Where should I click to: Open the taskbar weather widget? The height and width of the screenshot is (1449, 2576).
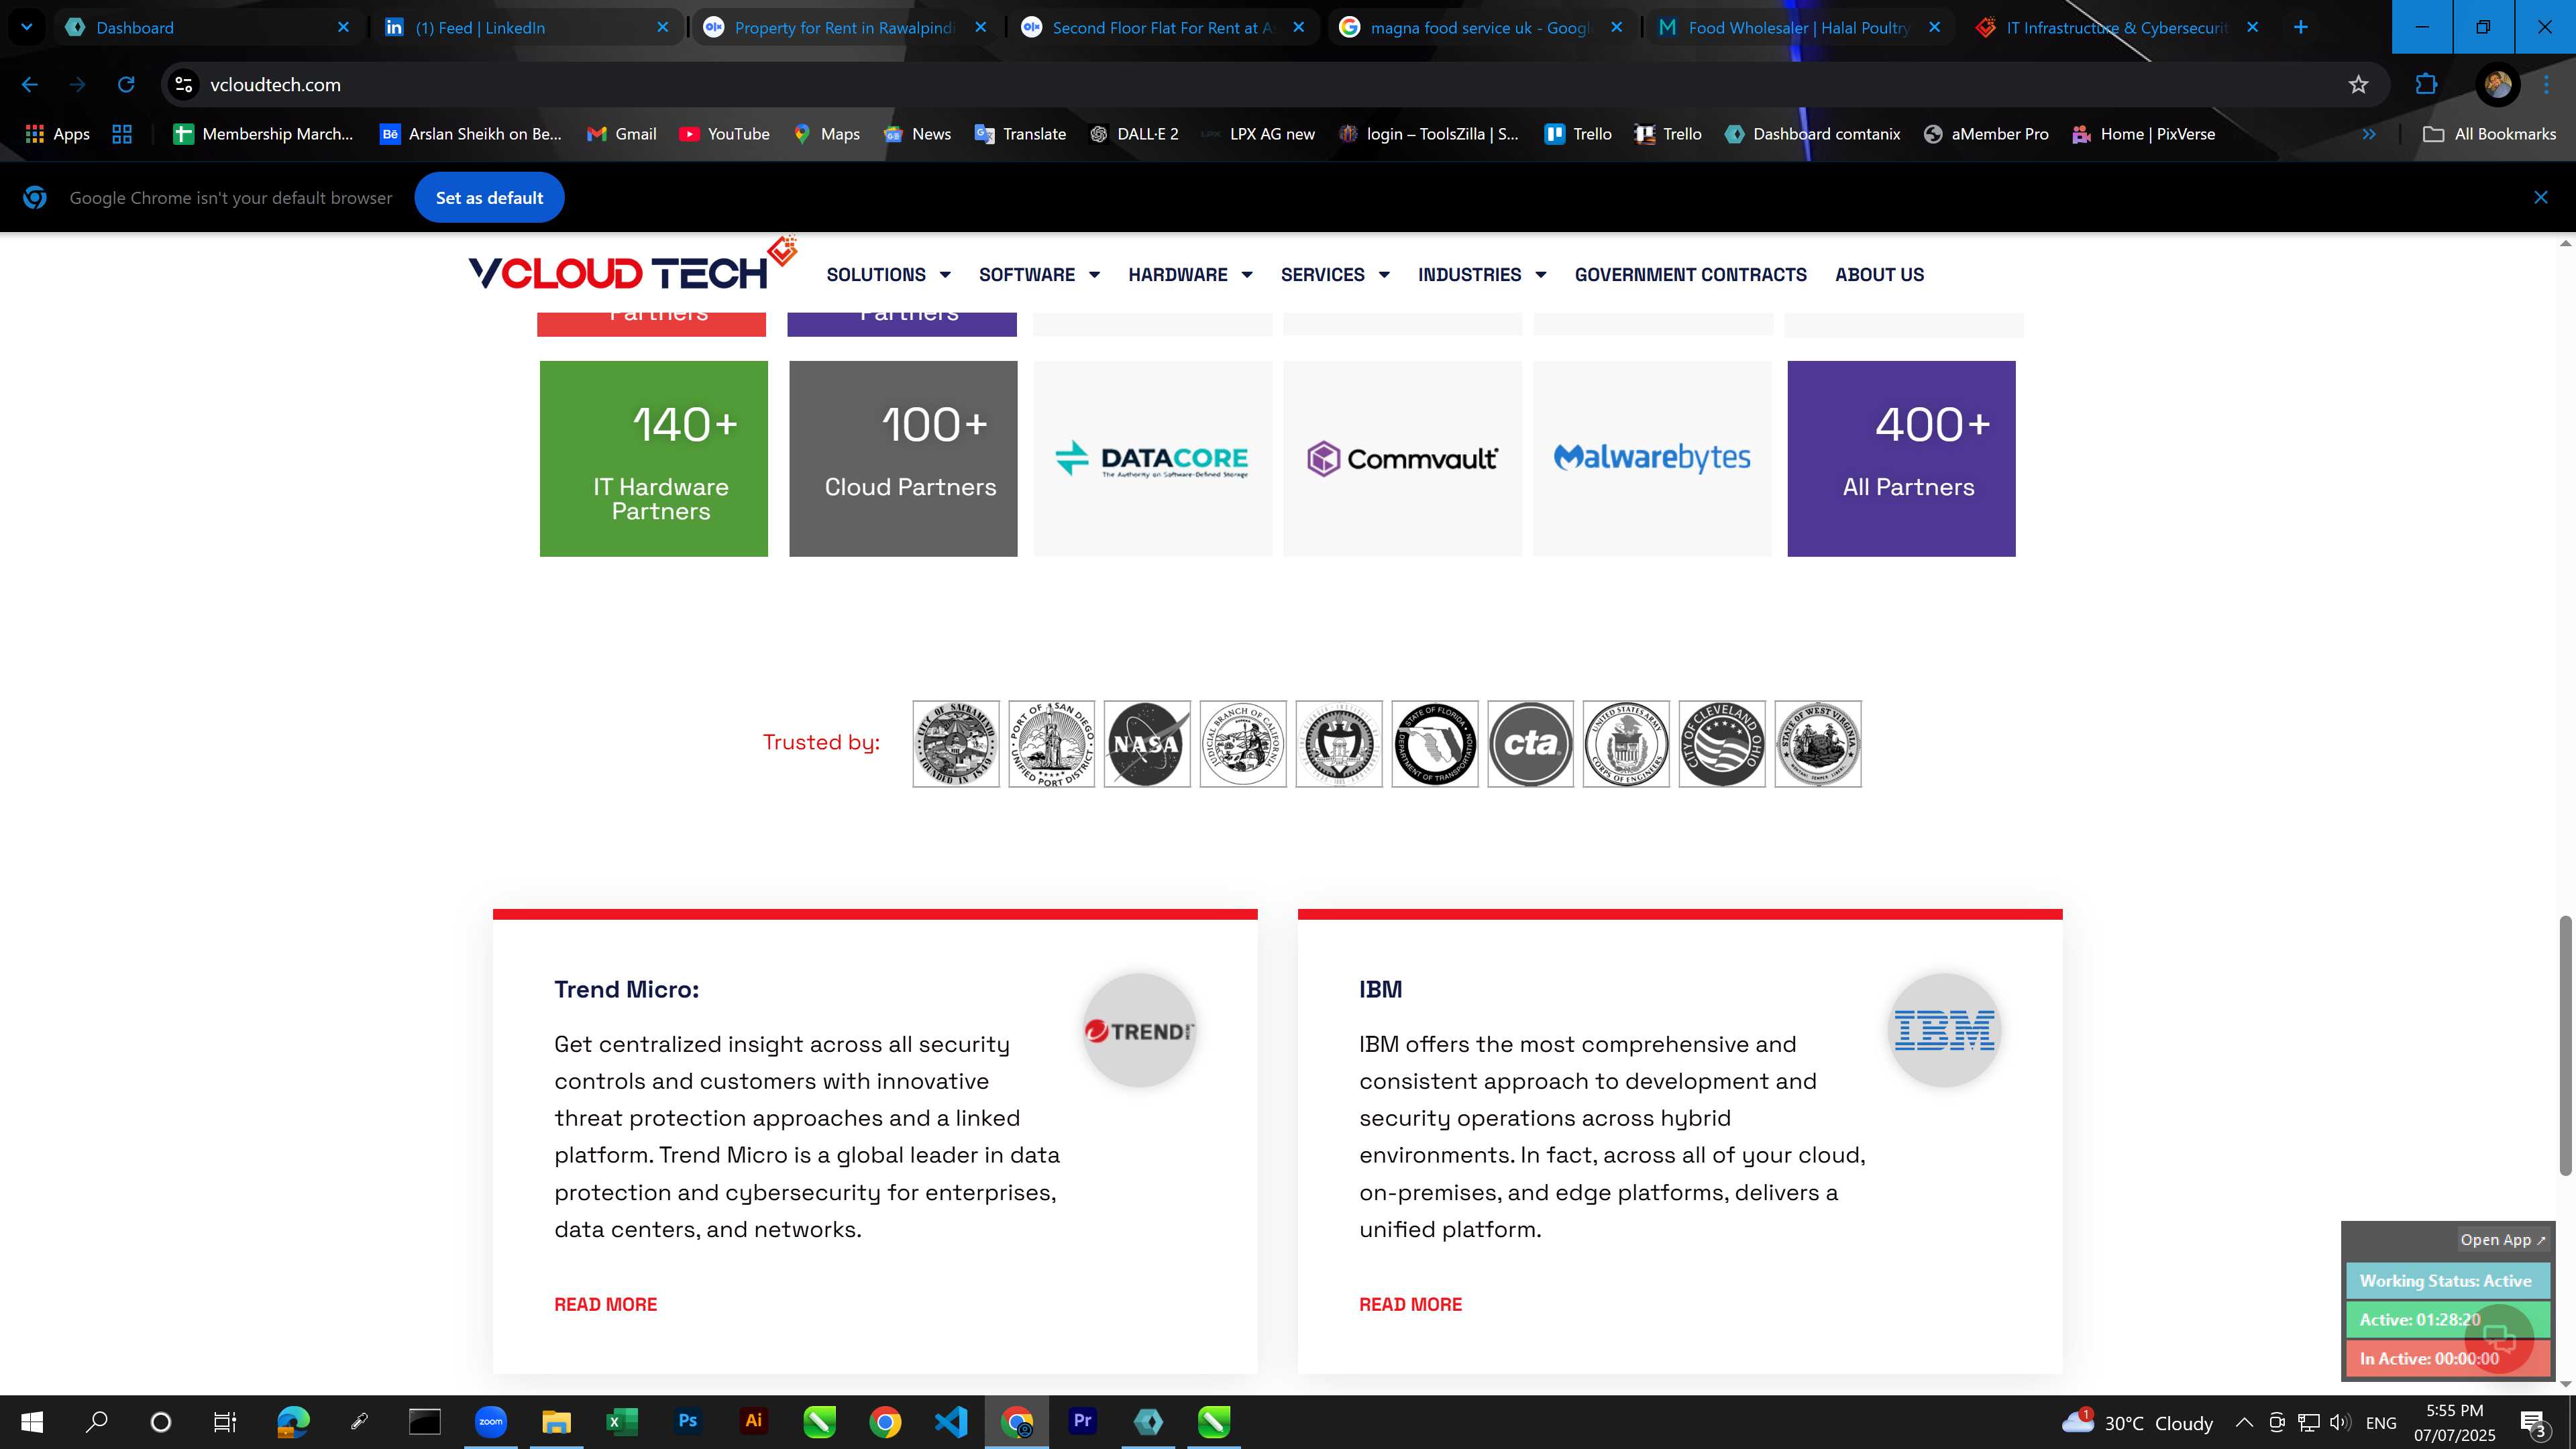click(x=2137, y=1423)
